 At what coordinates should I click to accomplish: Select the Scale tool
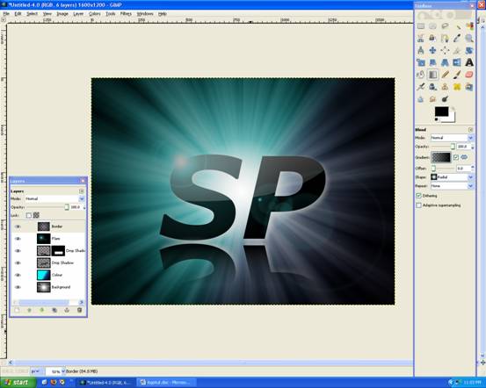click(421, 62)
